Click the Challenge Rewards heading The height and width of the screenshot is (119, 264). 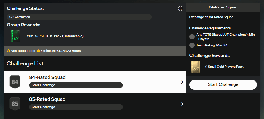point(209,56)
